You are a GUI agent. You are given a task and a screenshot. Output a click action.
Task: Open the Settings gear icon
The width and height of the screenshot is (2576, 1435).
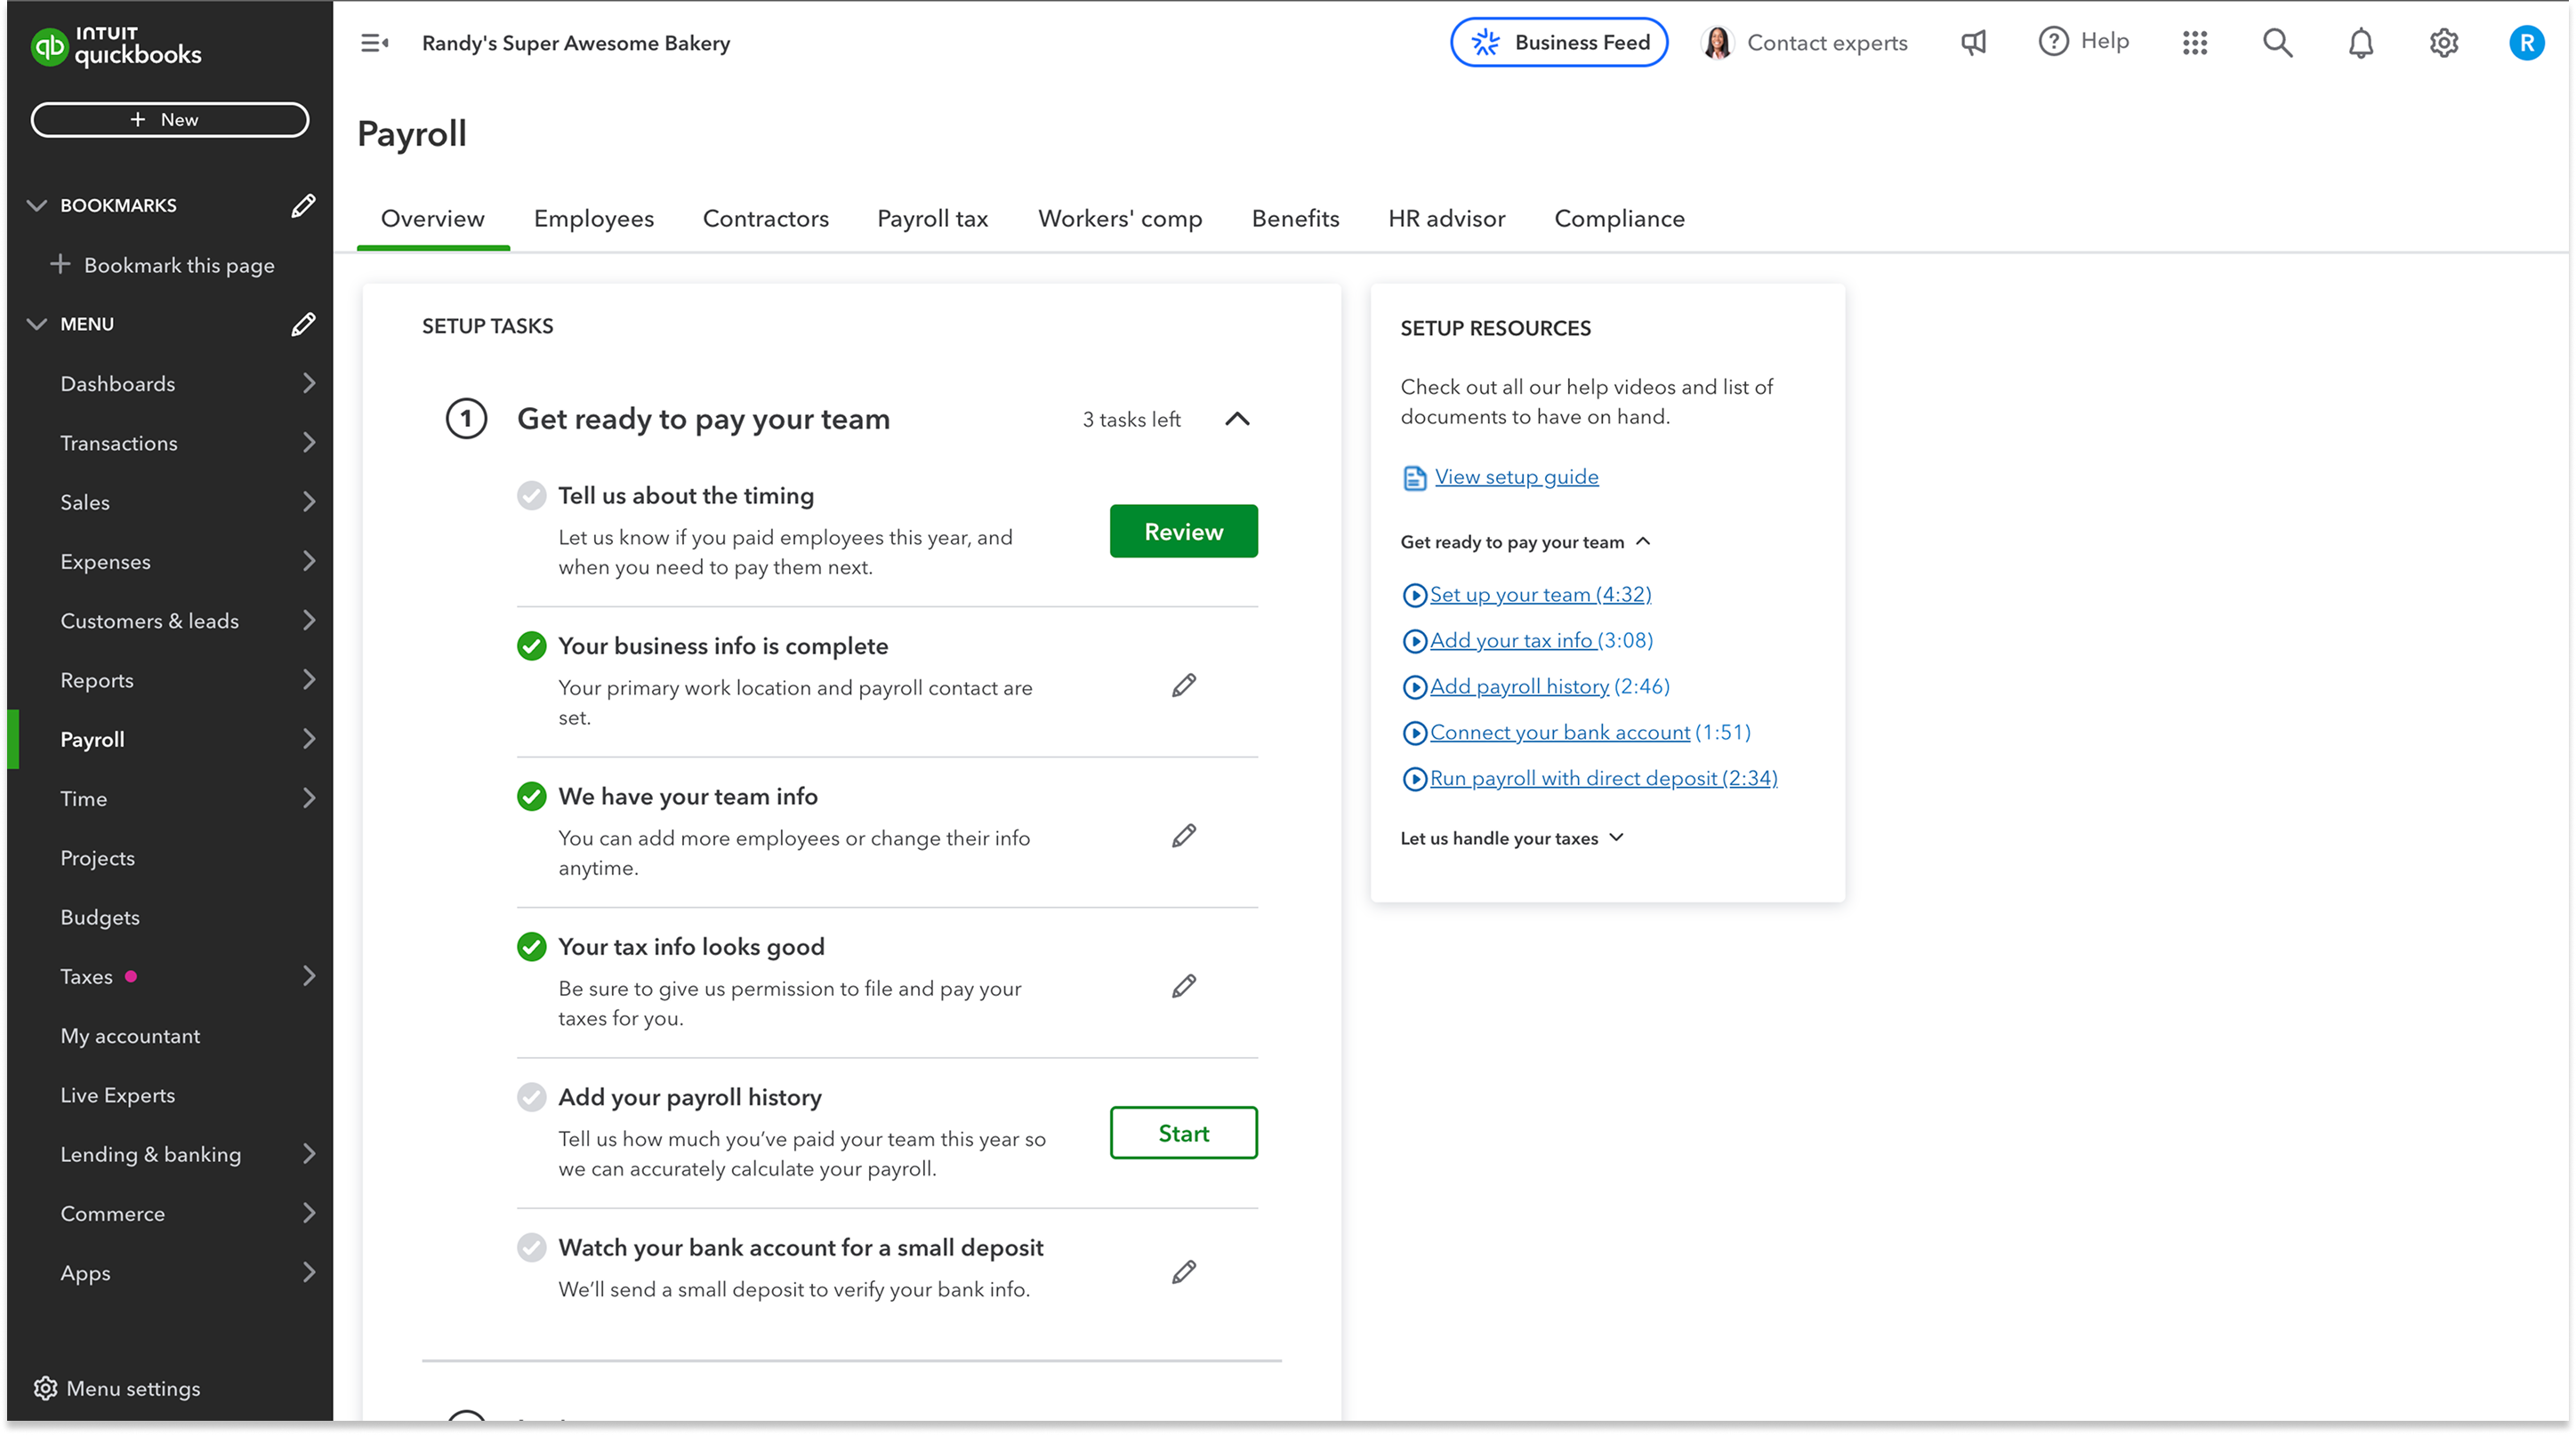2443,42
